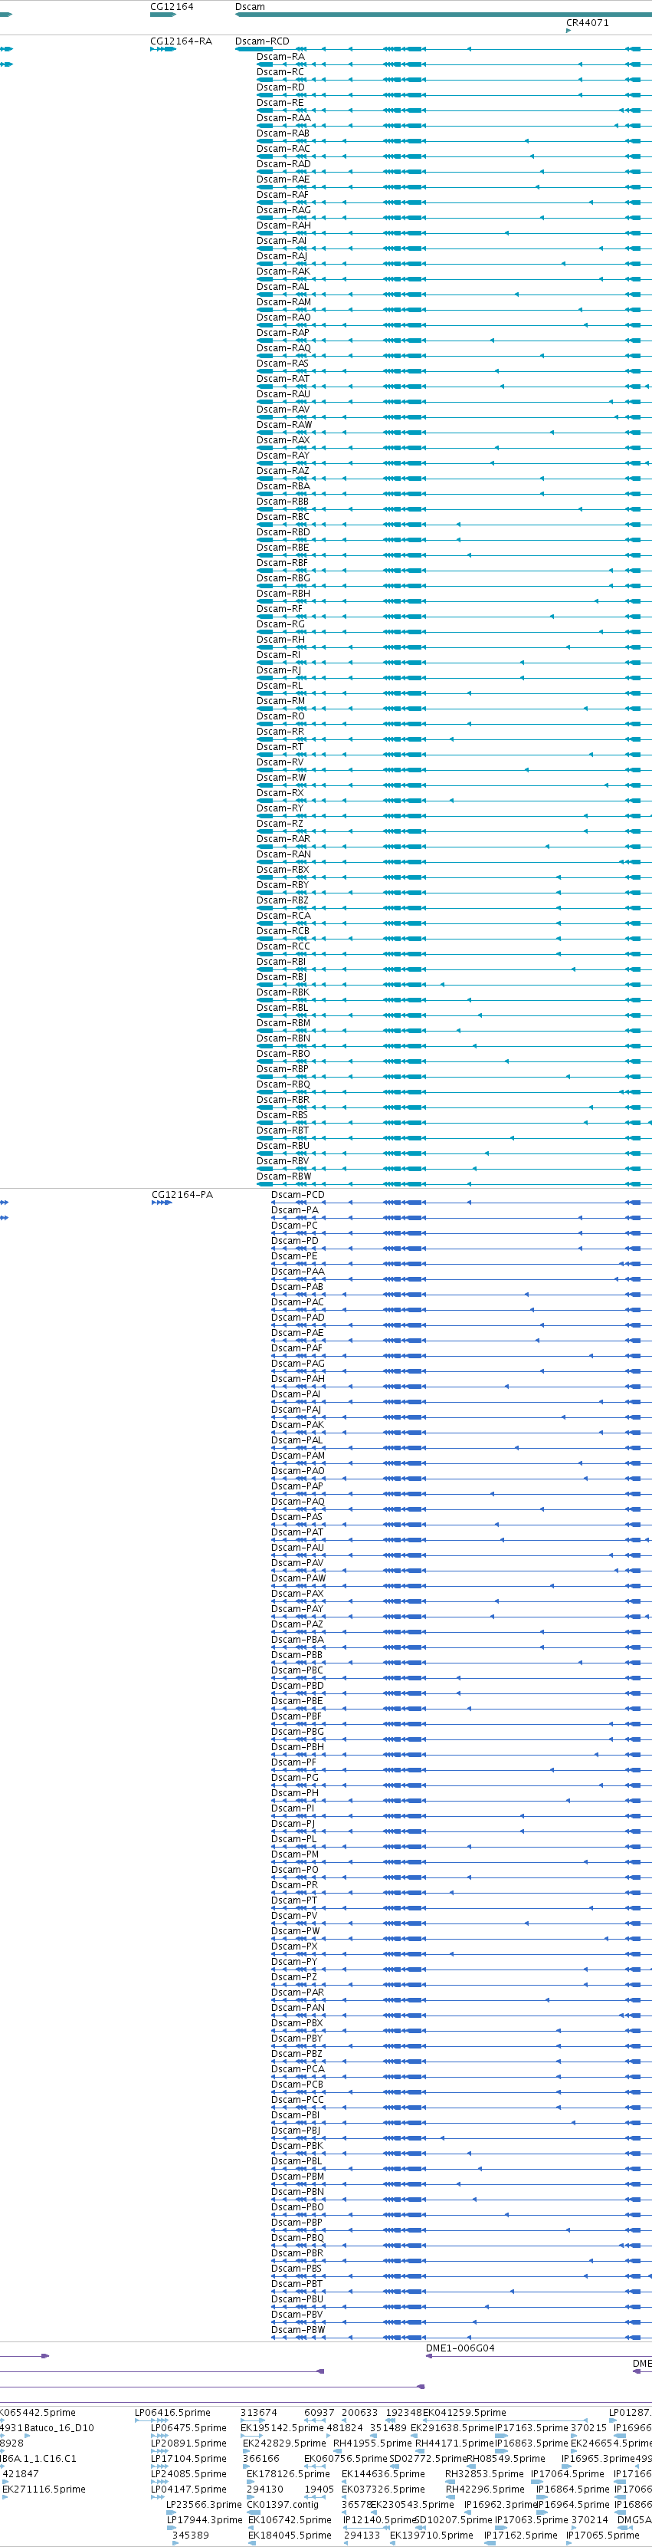Select transcript Dscam-RBS

pyautogui.click(x=283, y=1114)
